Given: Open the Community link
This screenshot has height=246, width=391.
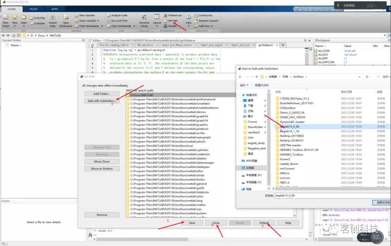Looking at the screenshot, I should 203,16.
